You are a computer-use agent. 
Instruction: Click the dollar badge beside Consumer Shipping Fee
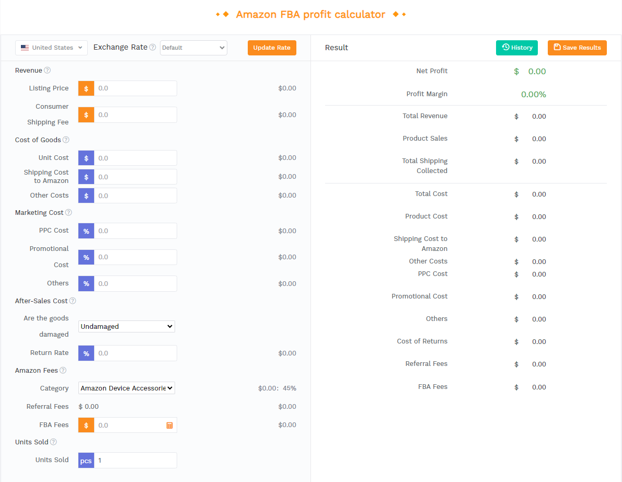click(86, 114)
